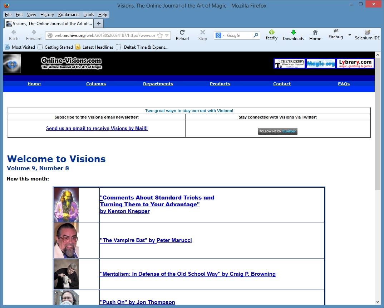Open the feedly toolbar icon

pyautogui.click(x=271, y=35)
